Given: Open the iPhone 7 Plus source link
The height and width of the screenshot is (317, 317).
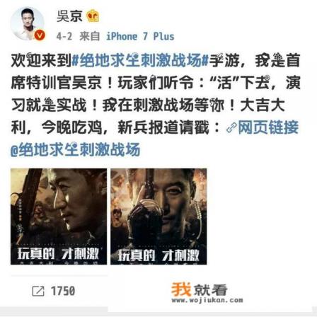Looking at the screenshot, I should click(140, 36).
